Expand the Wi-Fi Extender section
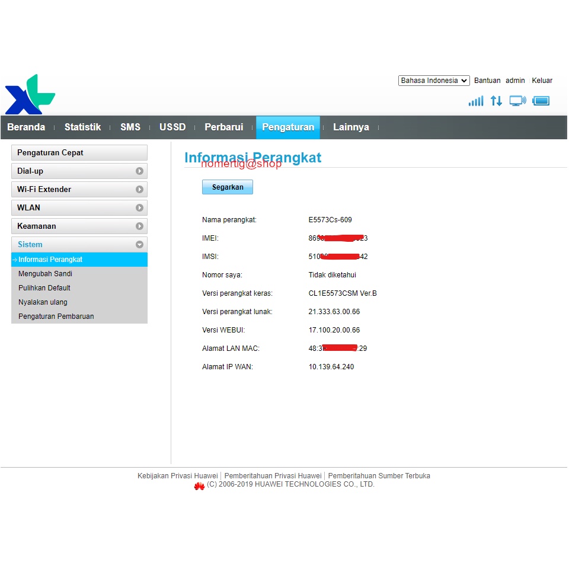Viewport: 569px width, 569px height. click(79, 190)
